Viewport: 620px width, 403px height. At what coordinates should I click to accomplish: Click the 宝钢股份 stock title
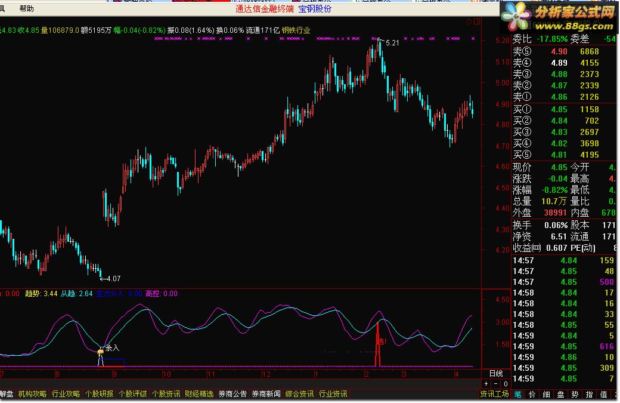point(315,9)
